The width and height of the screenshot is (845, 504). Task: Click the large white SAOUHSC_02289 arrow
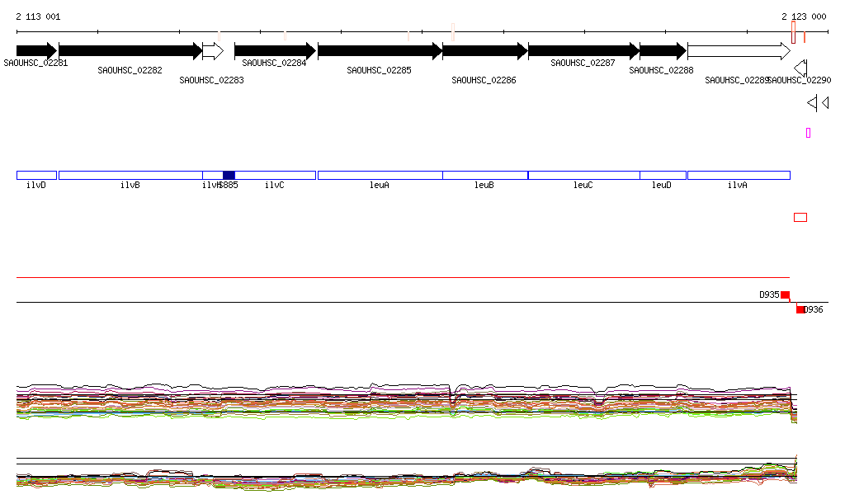tap(738, 51)
